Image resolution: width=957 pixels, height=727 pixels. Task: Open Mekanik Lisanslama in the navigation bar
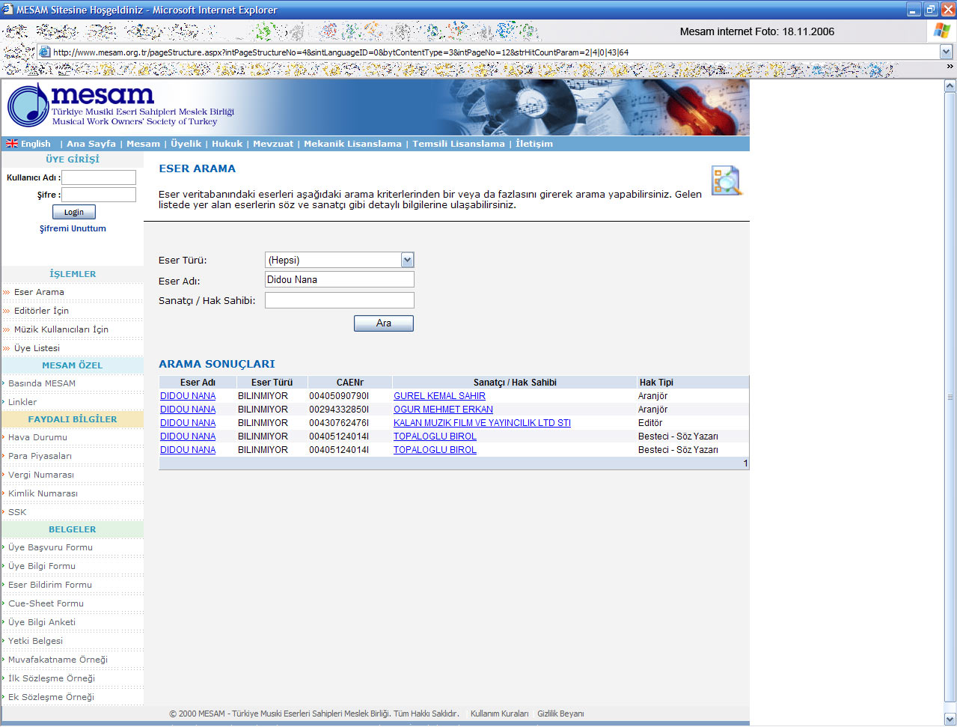[x=352, y=144]
